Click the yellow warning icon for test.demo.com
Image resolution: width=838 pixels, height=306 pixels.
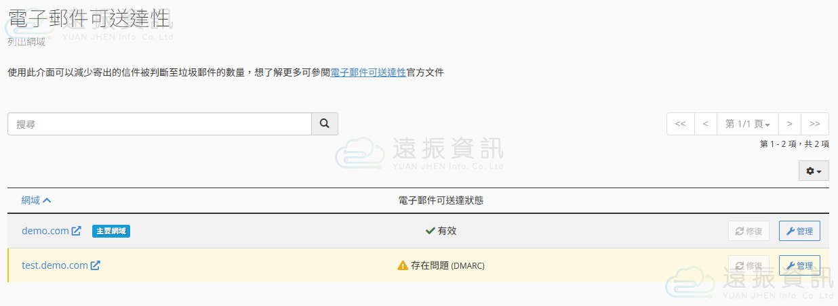[403, 265]
